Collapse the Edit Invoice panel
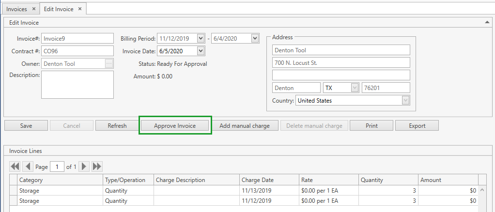The height and width of the screenshot is (212, 495). [x=487, y=22]
